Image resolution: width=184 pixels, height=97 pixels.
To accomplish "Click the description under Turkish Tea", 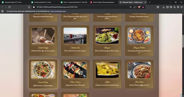I will click(75, 51).
